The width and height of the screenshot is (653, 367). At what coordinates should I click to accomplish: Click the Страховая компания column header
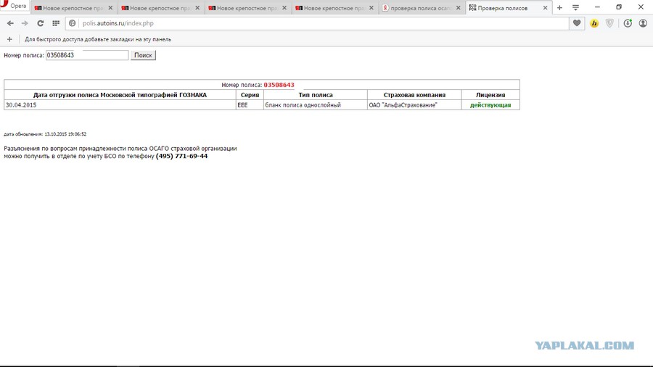click(414, 95)
